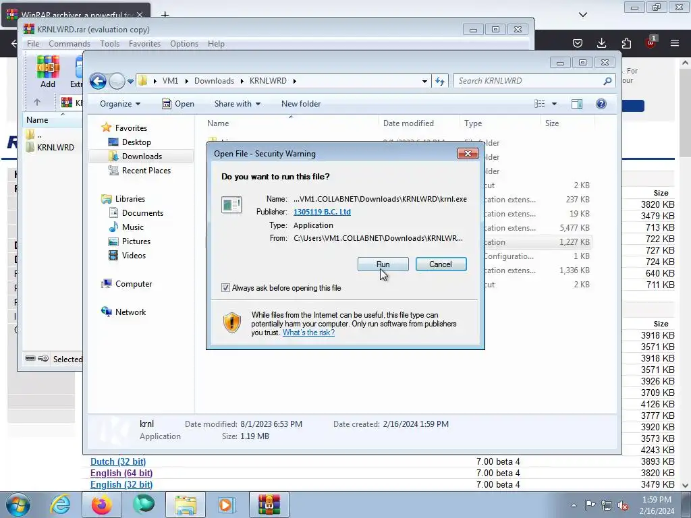Open Firefox extensions puzzle icon
The width and height of the screenshot is (691, 518).
point(626,42)
